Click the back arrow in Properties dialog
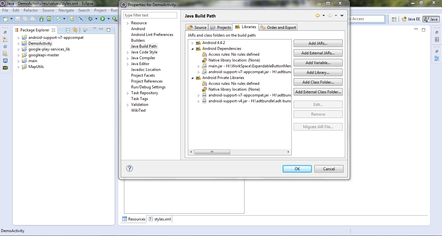The width and height of the screenshot is (442, 236). [x=318, y=16]
